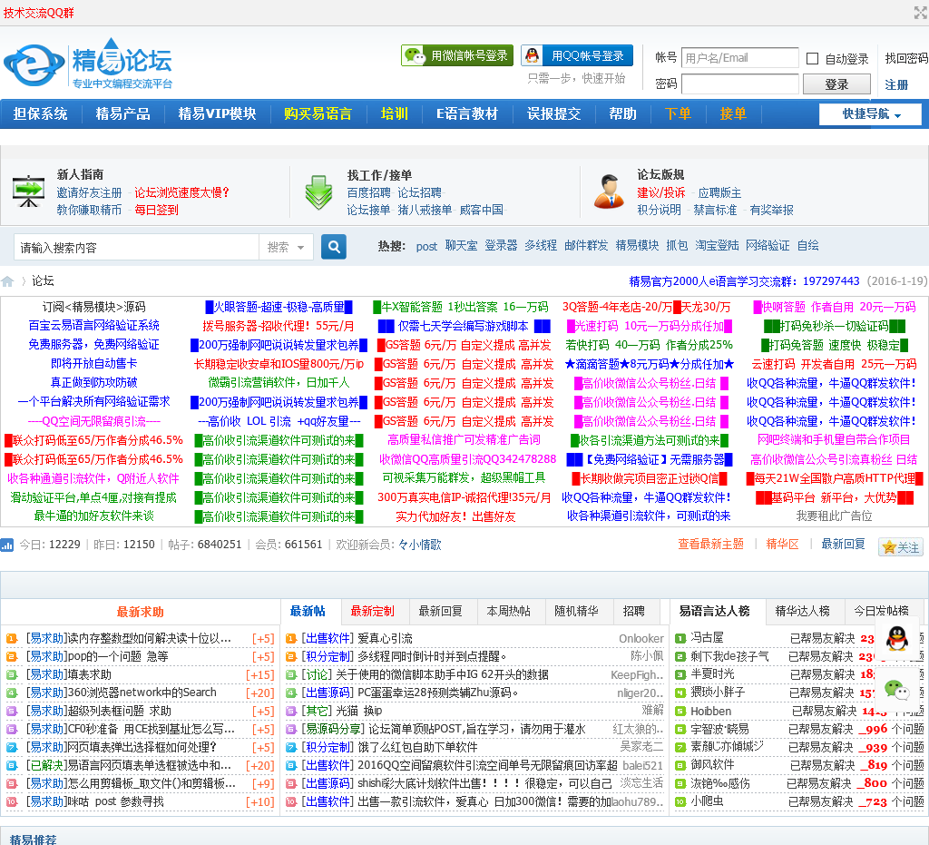The image size is (929, 845).
Task: Focus the 用户名/Email account field
Action: (739, 58)
